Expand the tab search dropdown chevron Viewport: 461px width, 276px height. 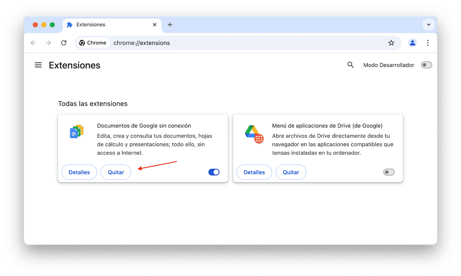(428, 25)
